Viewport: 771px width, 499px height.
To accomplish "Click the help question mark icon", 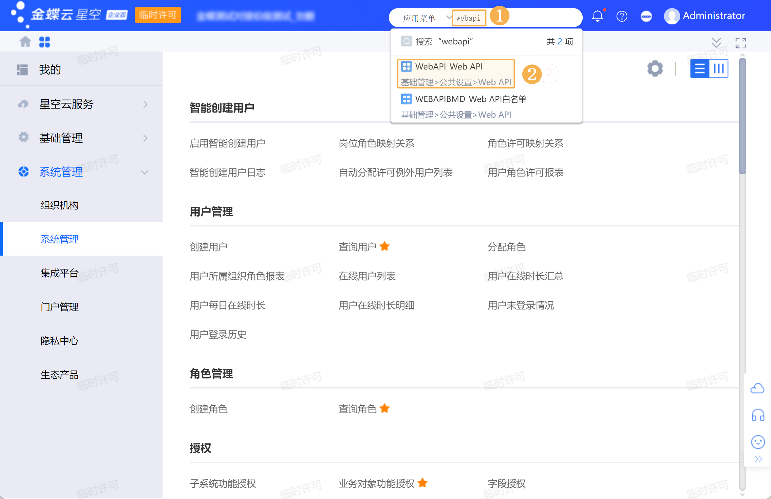I will [x=622, y=16].
